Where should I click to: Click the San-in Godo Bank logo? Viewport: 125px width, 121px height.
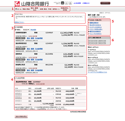coord(32,4)
